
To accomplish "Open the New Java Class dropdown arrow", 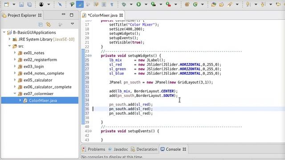I will [202, 4].
